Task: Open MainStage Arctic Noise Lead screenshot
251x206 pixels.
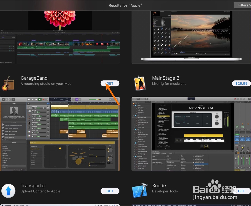Action: [x=191, y=134]
